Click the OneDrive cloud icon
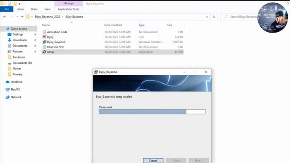The image size is (290, 163). [8, 82]
